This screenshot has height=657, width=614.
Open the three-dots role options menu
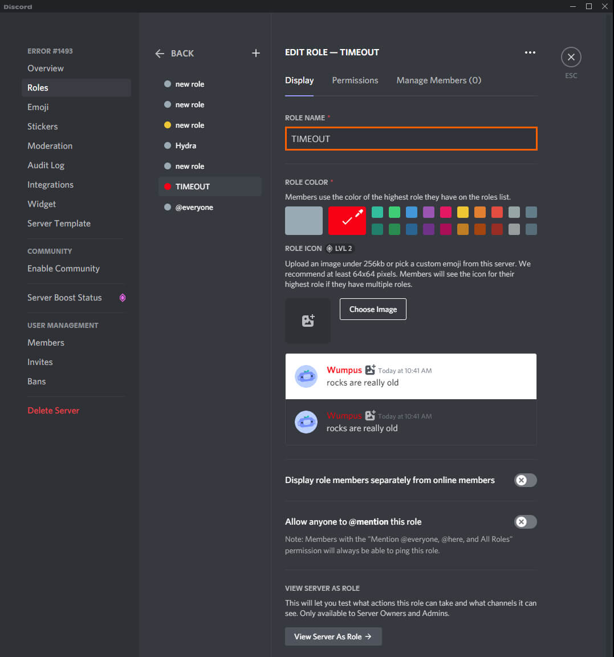[x=530, y=52]
